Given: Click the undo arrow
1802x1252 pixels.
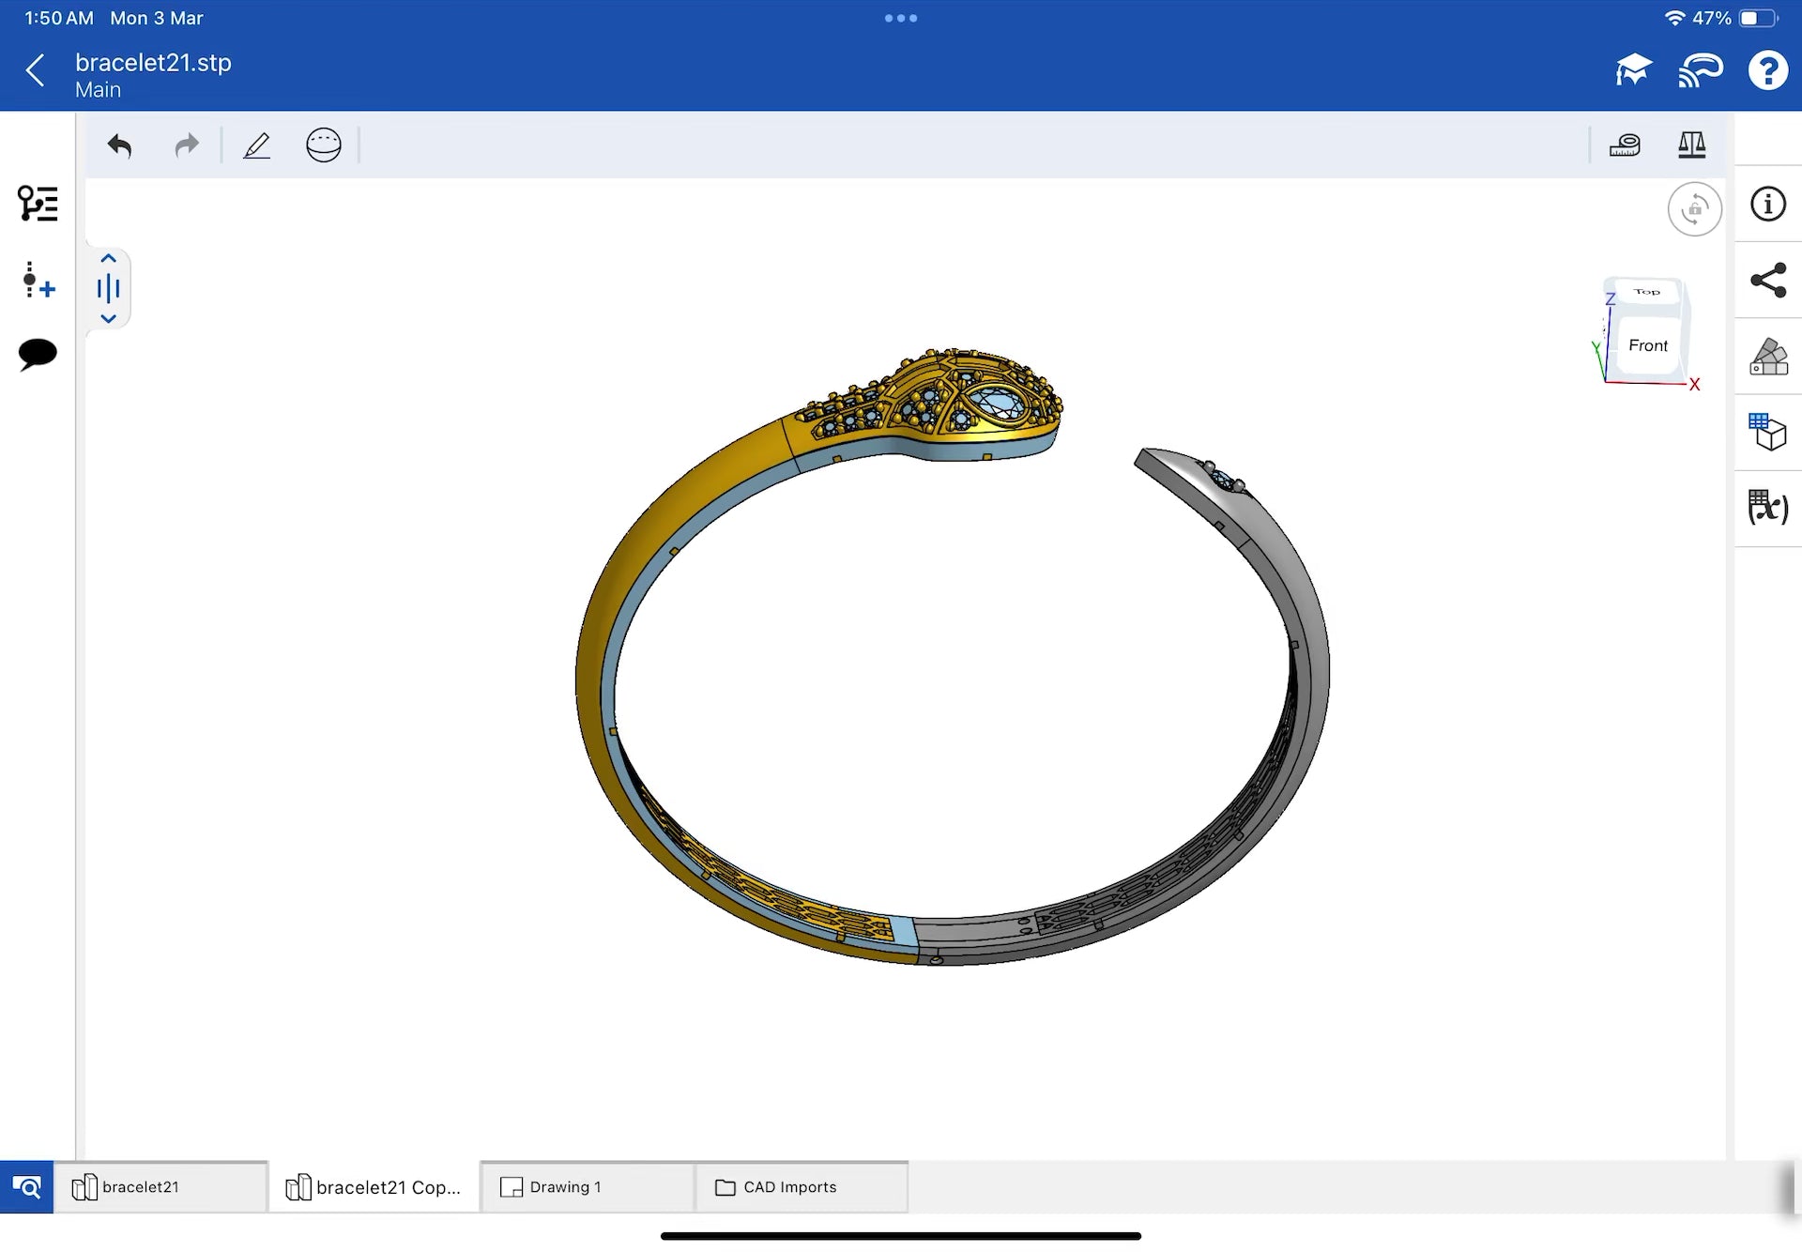Looking at the screenshot, I should click(119, 145).
